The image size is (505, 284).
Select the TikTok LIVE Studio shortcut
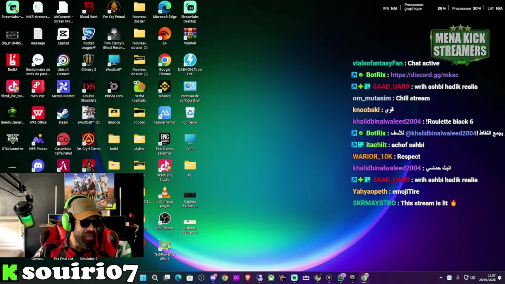(165, 170)
